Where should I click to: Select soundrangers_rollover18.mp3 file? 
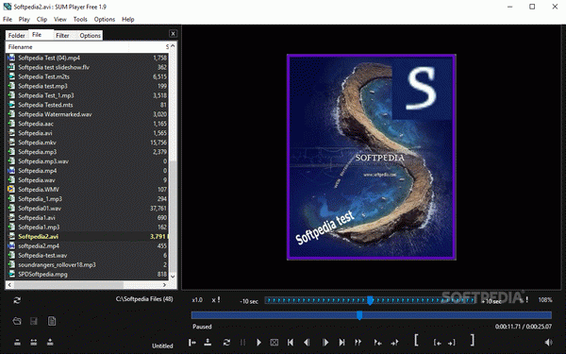(x=87, y=264)
